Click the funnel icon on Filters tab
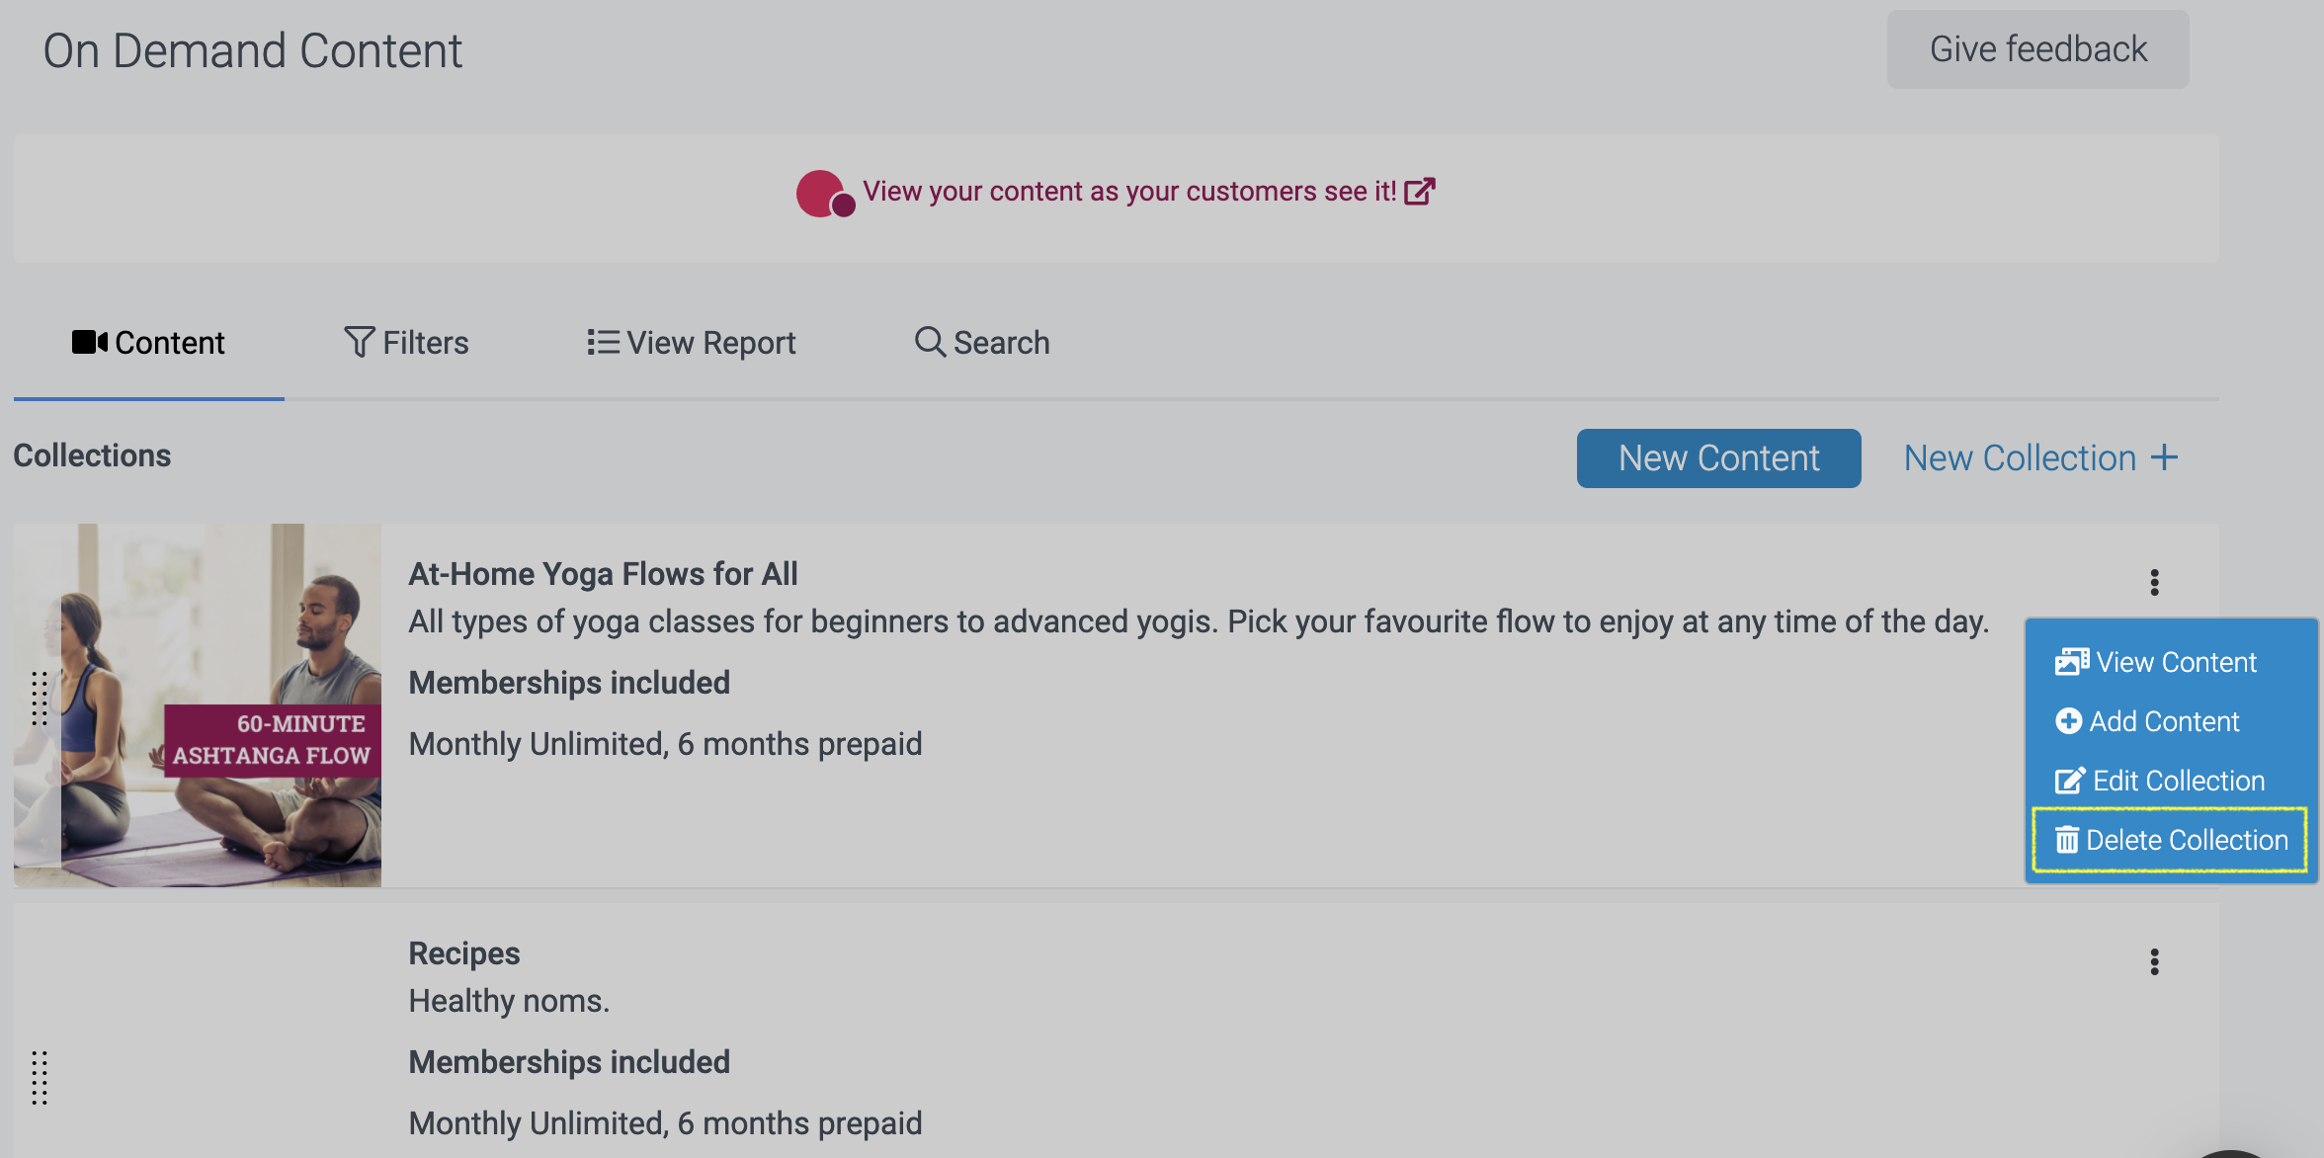Screen dimensions: 2324x1158 pos(359,342)
